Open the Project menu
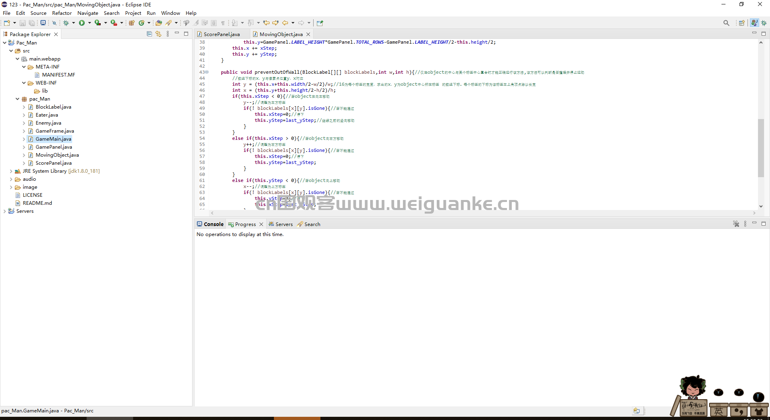 click(133, 13)
